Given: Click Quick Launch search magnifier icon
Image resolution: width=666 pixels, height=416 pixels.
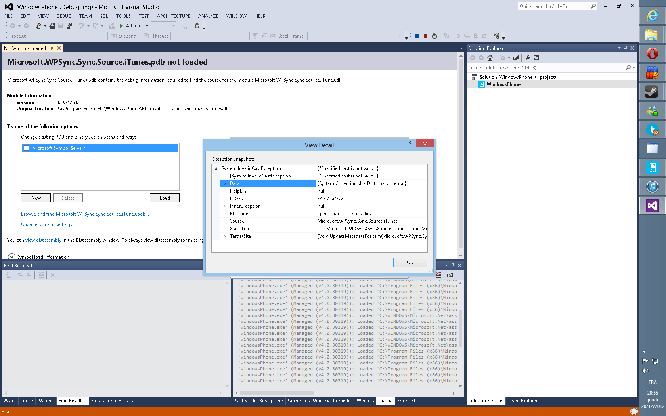Looking at the screenshot, I should (593, 6).
